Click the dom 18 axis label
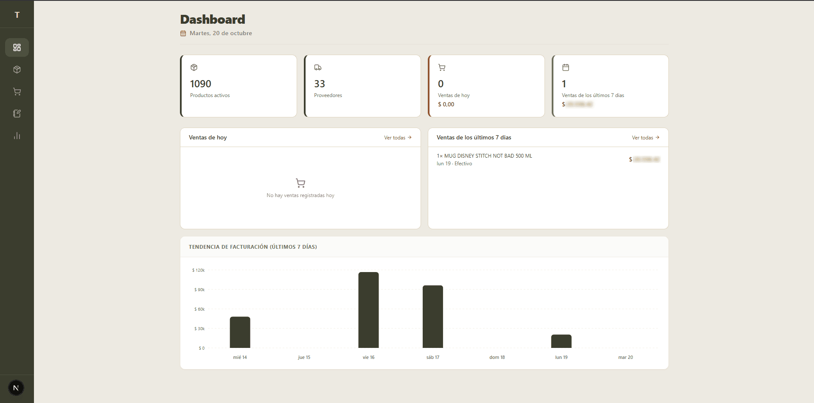 click(497, 358)
